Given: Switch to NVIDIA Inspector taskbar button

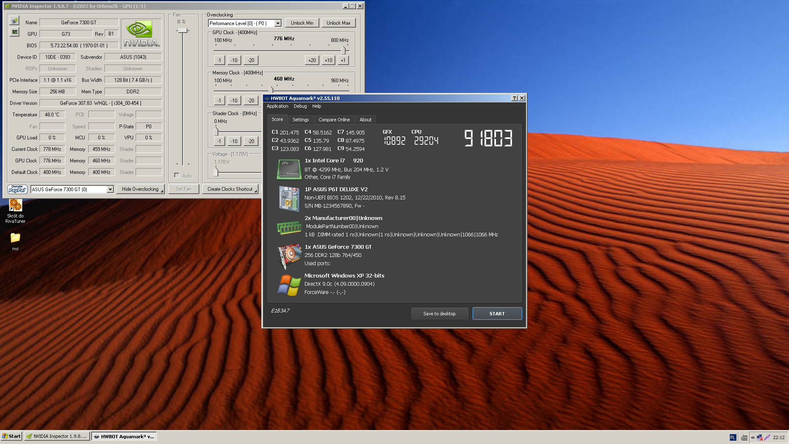Looking at the screenshot, I should pyautogui.click(x=57, y=436).
